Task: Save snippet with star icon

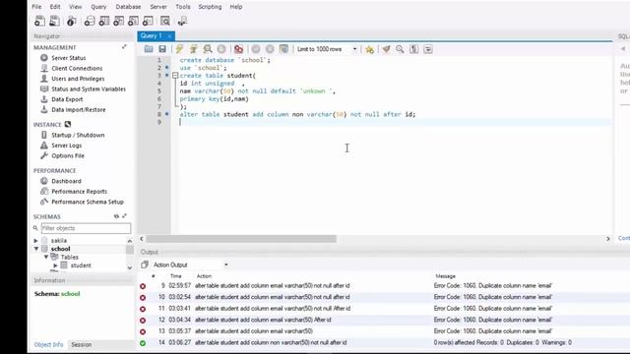Action: click(369, 49)
